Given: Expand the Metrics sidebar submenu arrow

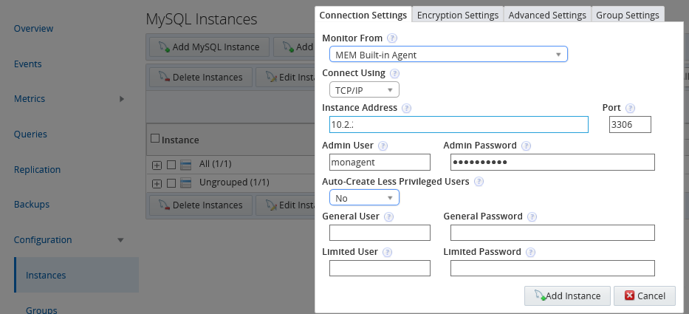Looking at the screenshot, I should click(x=122, y=99).
